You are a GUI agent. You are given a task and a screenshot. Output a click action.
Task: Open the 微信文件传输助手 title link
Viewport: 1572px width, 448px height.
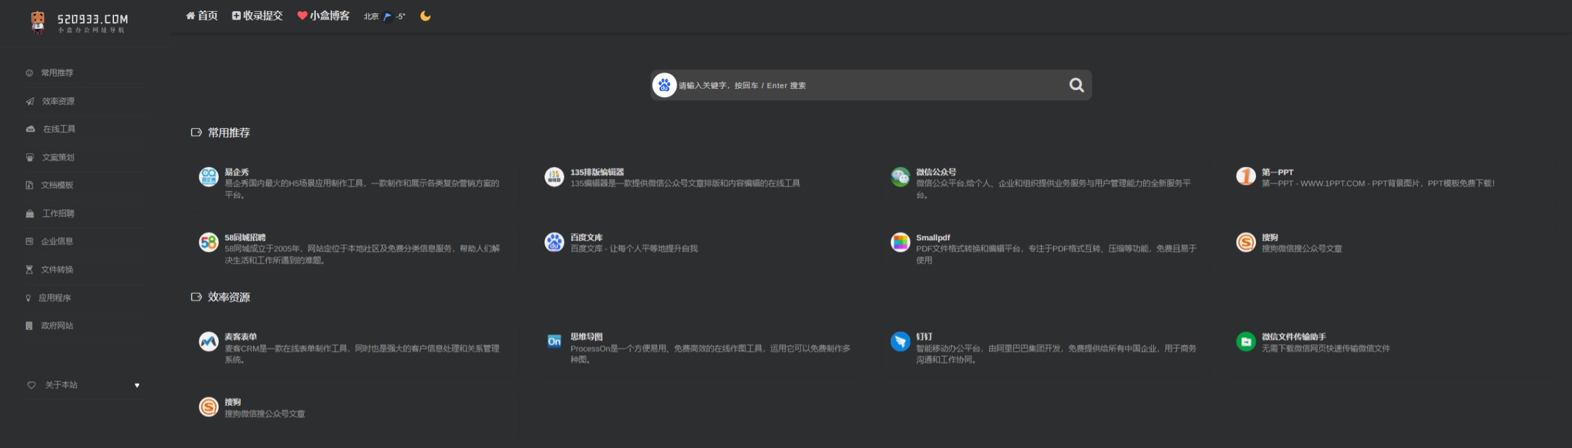(x=1294, y=337)
